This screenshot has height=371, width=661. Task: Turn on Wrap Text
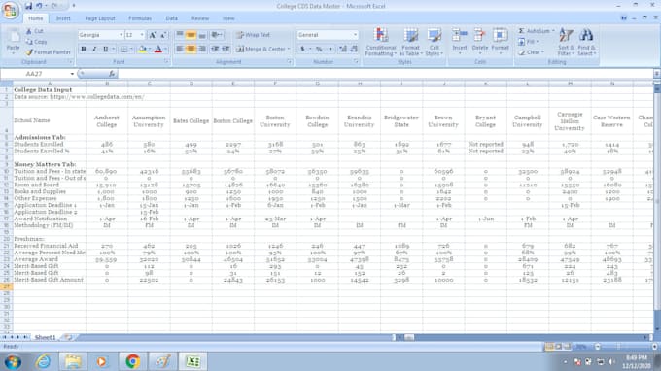[x=253, y=35]
